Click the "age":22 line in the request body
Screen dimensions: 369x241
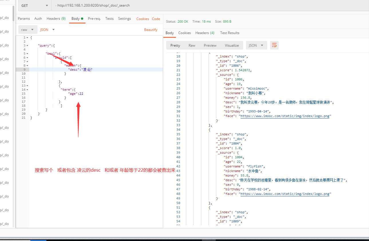point(76,94)
